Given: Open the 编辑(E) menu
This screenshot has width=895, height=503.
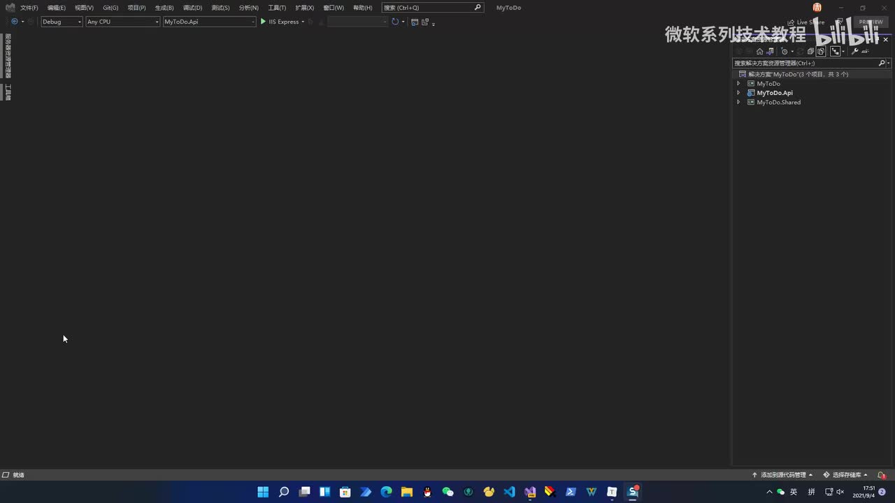Looking at the screenshot, I should 57,8.
